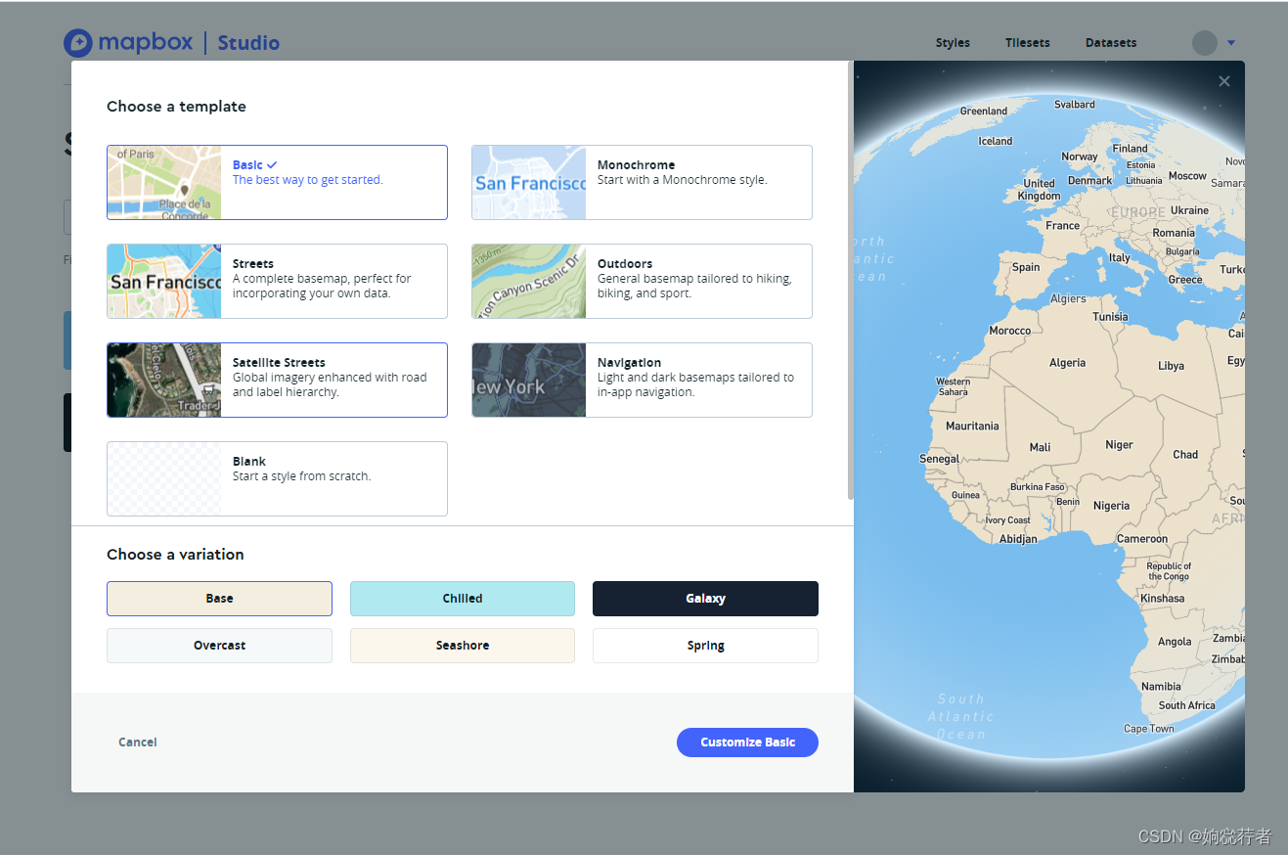Select the Navigation template card
1288x855 pixels.
click(642, 381)
